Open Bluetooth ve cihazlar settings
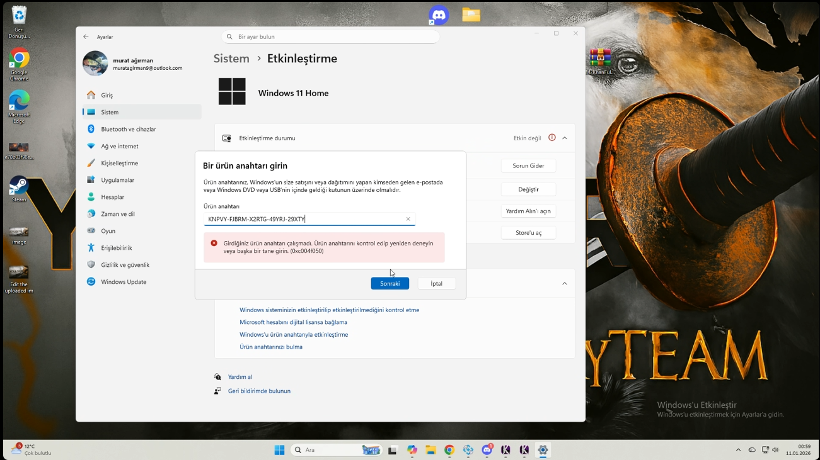This screenshot has width=820, height=460. click(x=142, y=129)
